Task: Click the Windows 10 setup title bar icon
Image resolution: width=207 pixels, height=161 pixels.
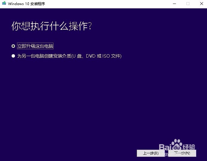Action: click(4, 3)
